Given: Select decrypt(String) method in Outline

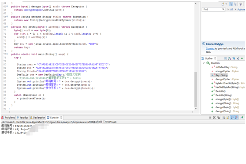Looking at the screenshot, I should pos(225,111).
